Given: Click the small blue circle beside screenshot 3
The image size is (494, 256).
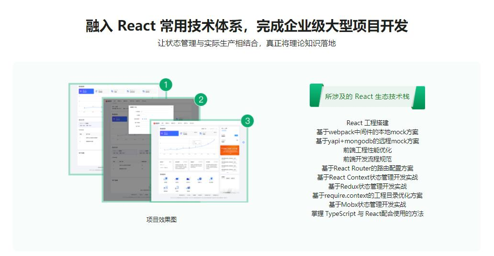Looking at the screenshot, I should click(244, 142).
